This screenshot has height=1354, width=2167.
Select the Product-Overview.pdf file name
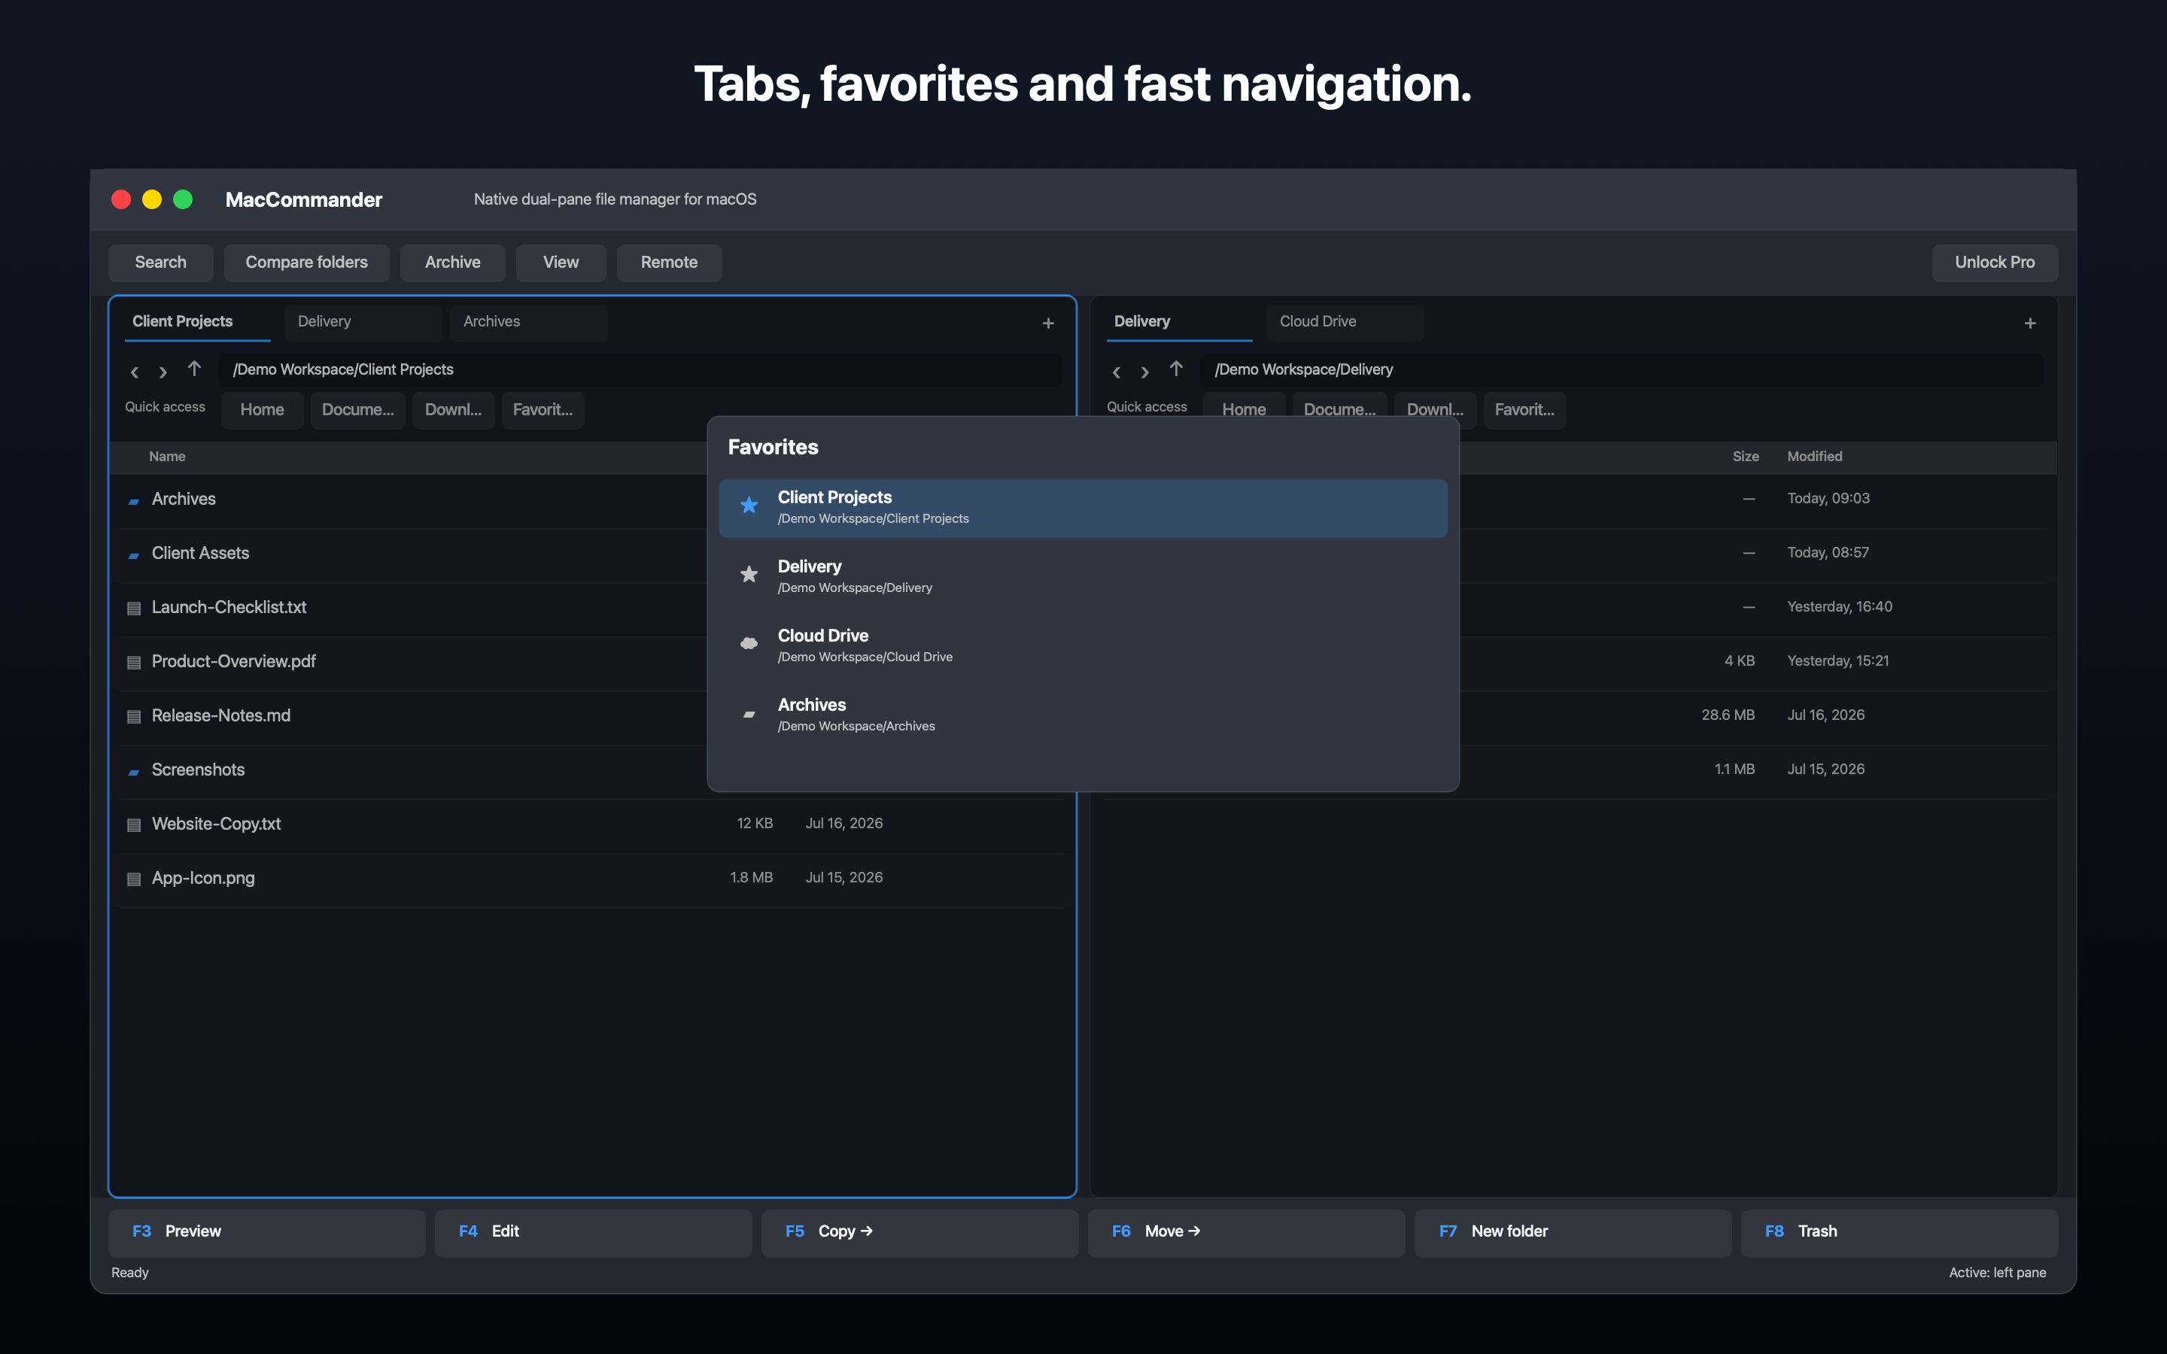pyautogui.click(x=234, y=662)
